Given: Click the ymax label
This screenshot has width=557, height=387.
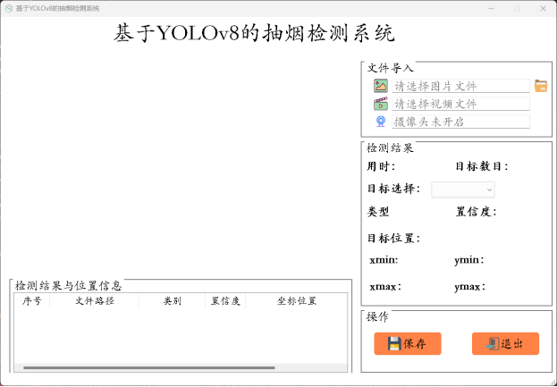Looking at the screenshot, I should (x=470, y=287).
